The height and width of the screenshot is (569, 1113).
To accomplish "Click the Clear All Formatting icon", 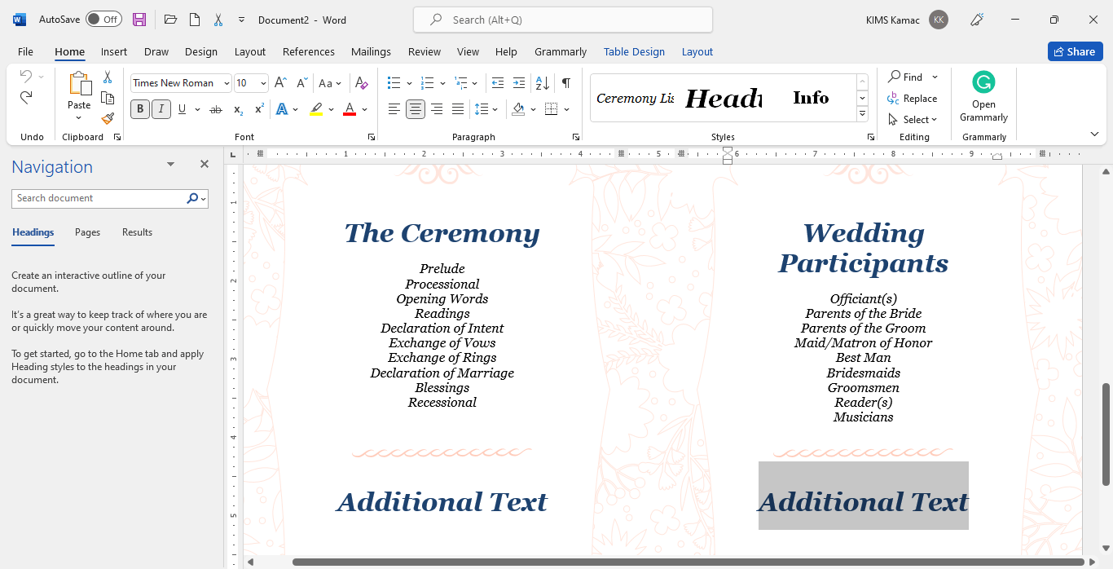I will (362, 82).
